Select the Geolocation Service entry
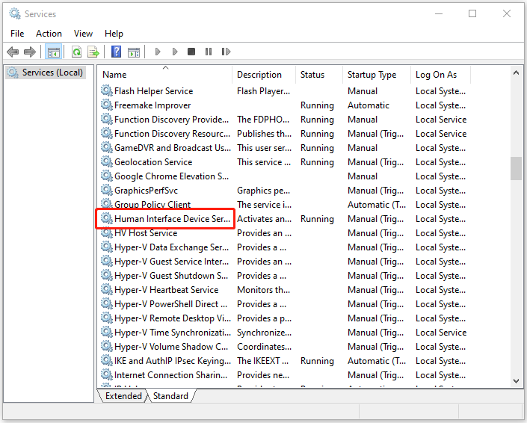 [x=153, y=162]
